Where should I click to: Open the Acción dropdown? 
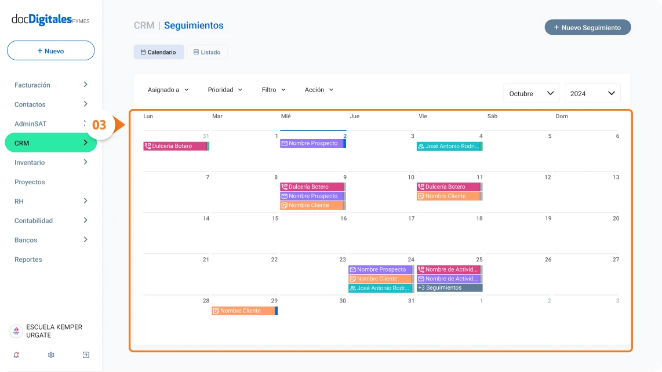(319, 90)
